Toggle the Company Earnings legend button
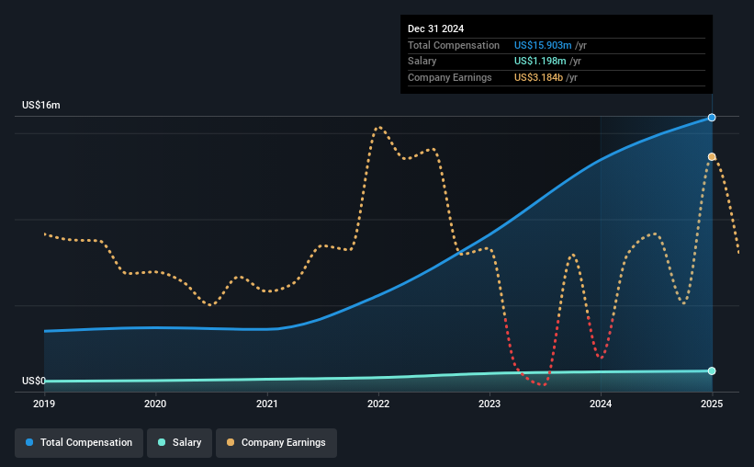The width and height of the screenshot is (754, 467). point(276,442)
